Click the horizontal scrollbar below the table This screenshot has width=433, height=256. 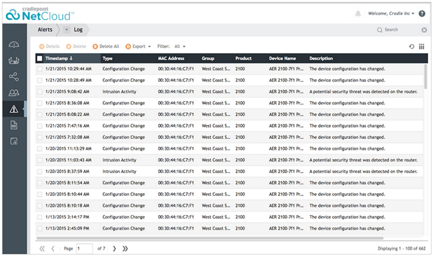click(210, 238)
